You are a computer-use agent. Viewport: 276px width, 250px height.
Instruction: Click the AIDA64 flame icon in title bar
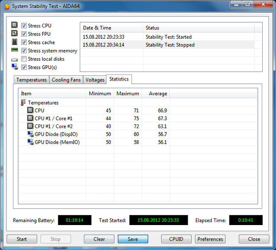click(6, 6)
